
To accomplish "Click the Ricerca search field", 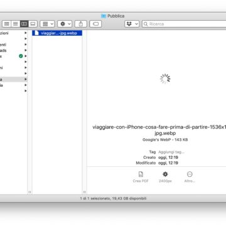I will click(x=184, y=24).
